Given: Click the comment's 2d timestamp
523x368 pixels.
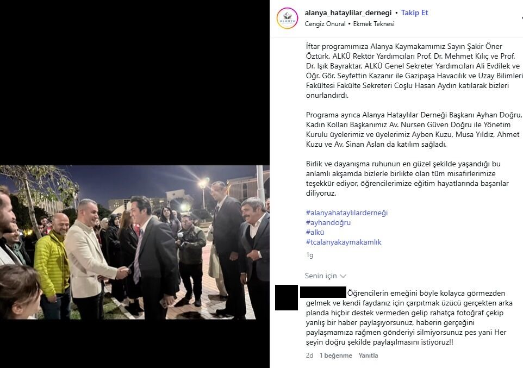Looking at the screenshot, I should point(309,355).
